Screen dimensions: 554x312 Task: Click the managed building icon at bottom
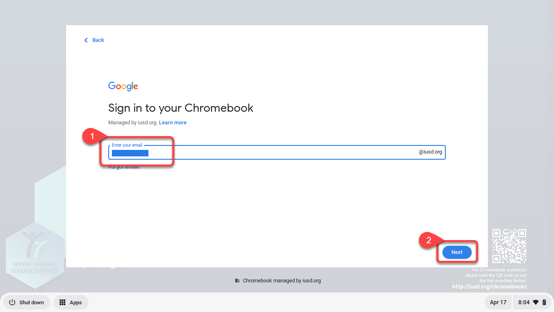(237, 281)
